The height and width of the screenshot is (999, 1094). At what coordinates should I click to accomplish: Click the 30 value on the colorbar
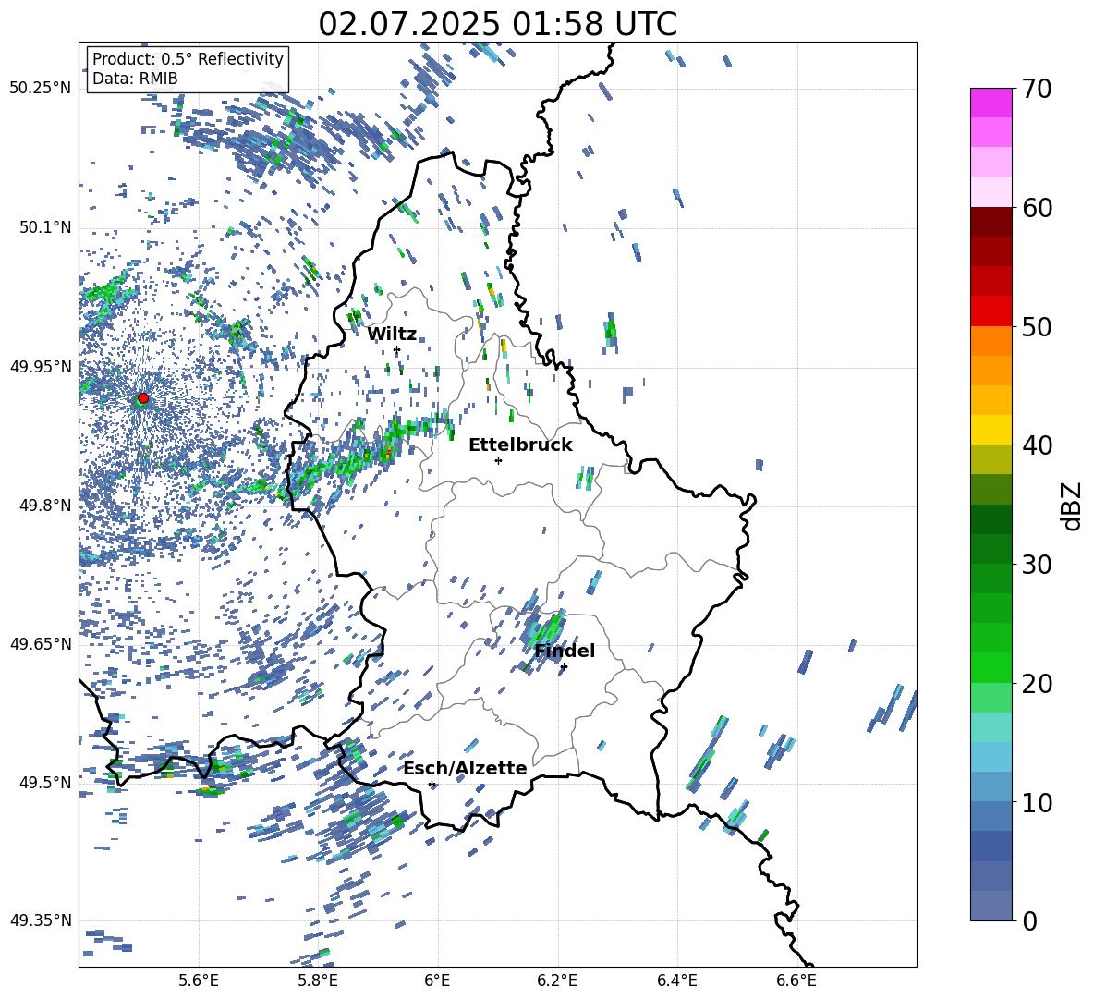tap(1037, 565)
